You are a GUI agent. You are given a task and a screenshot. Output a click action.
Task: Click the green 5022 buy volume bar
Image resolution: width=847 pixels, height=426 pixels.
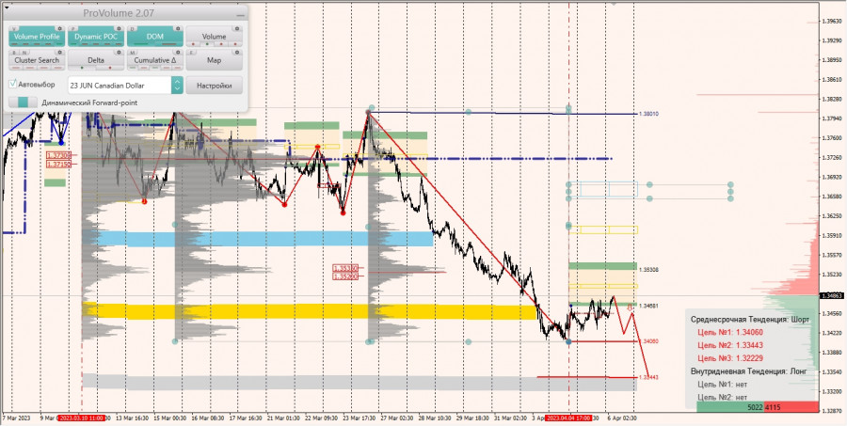coord(729,407)
